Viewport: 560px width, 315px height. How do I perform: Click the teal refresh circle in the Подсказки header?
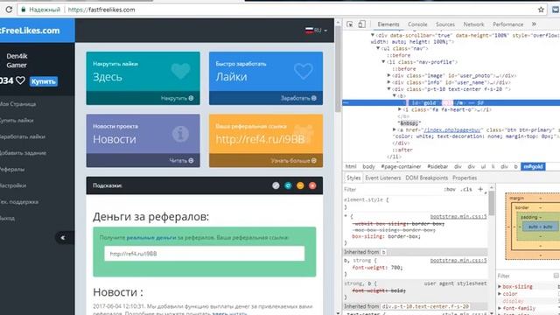click(x=288, y=185)
